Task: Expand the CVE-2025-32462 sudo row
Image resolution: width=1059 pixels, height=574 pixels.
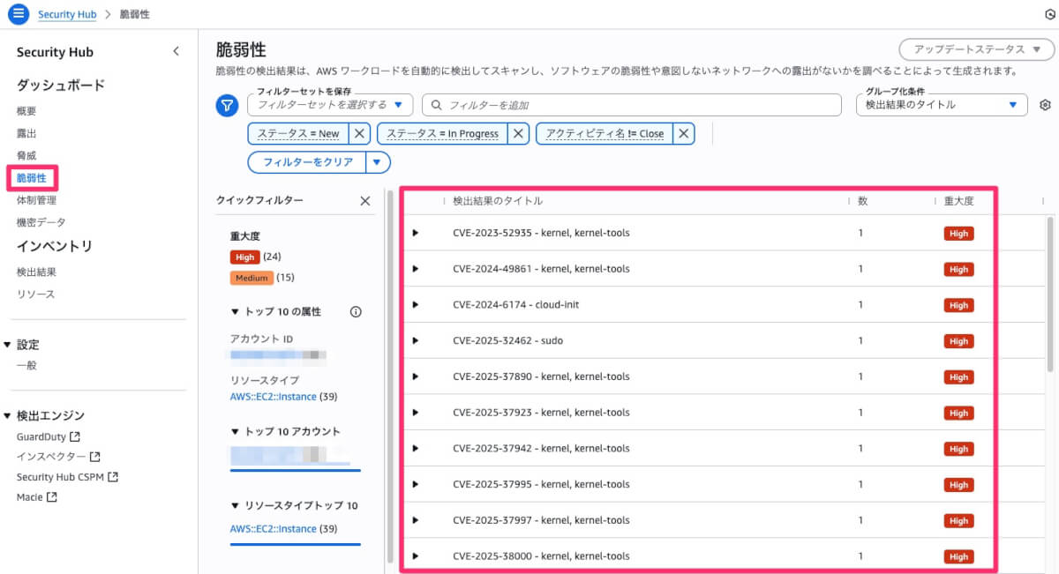Action: 416,340
